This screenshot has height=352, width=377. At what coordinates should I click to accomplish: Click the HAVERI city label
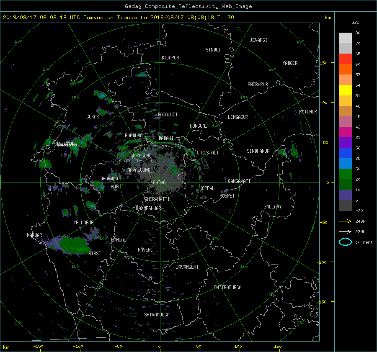coord(145,250)
